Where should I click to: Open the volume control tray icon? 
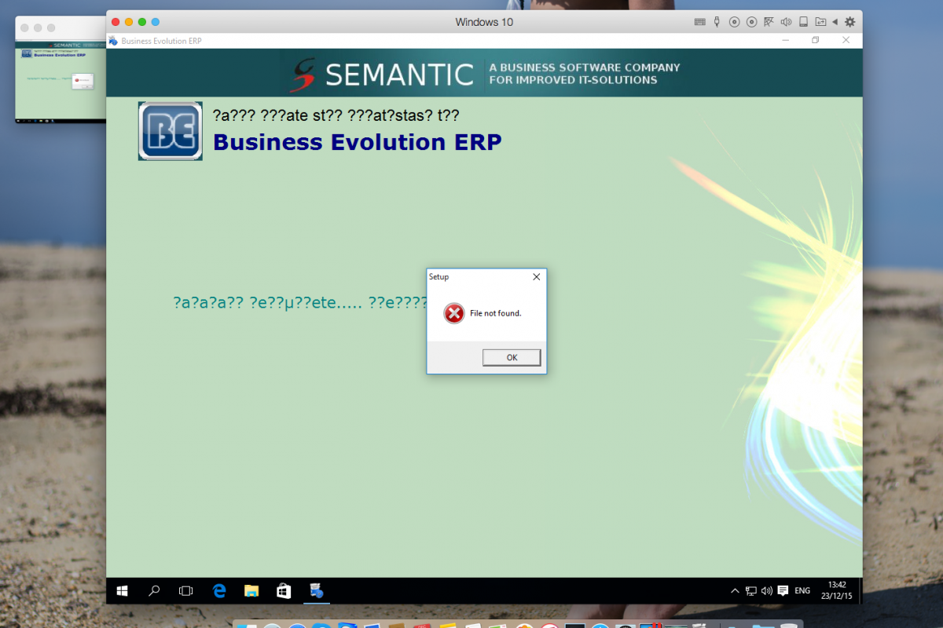point(767,590)
